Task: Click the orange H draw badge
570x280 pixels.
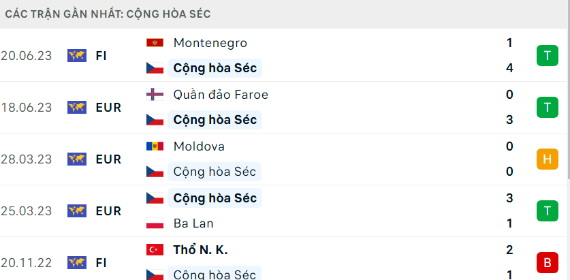Action: tap(548, 159)
